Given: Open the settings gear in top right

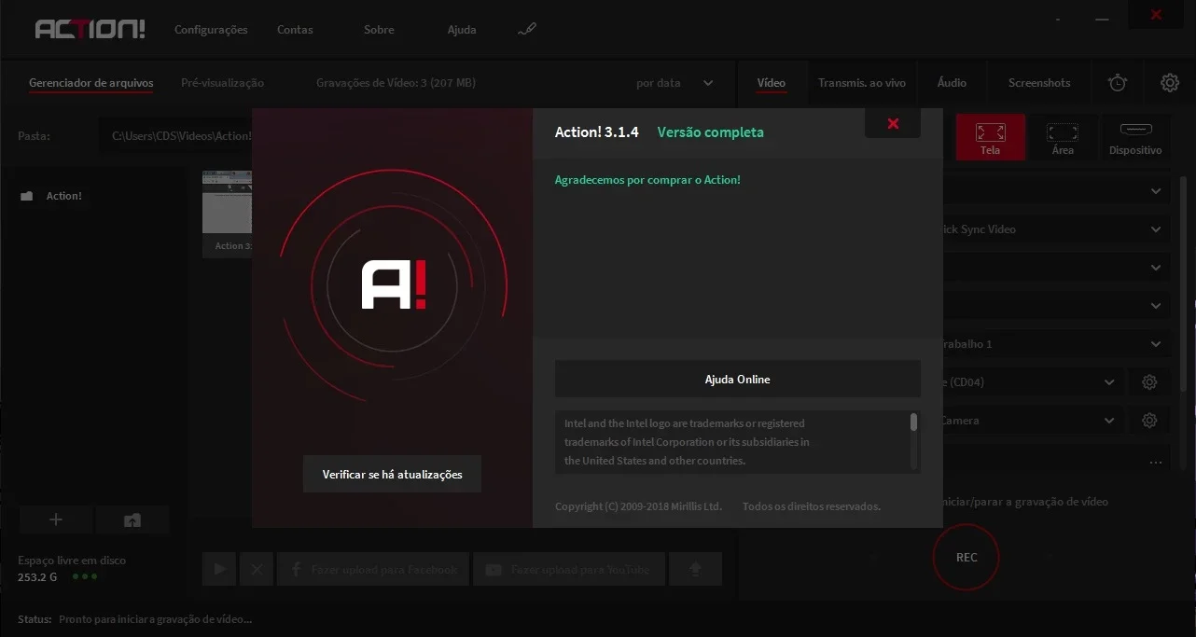Looking at the screenshot, I should 1170,83.
